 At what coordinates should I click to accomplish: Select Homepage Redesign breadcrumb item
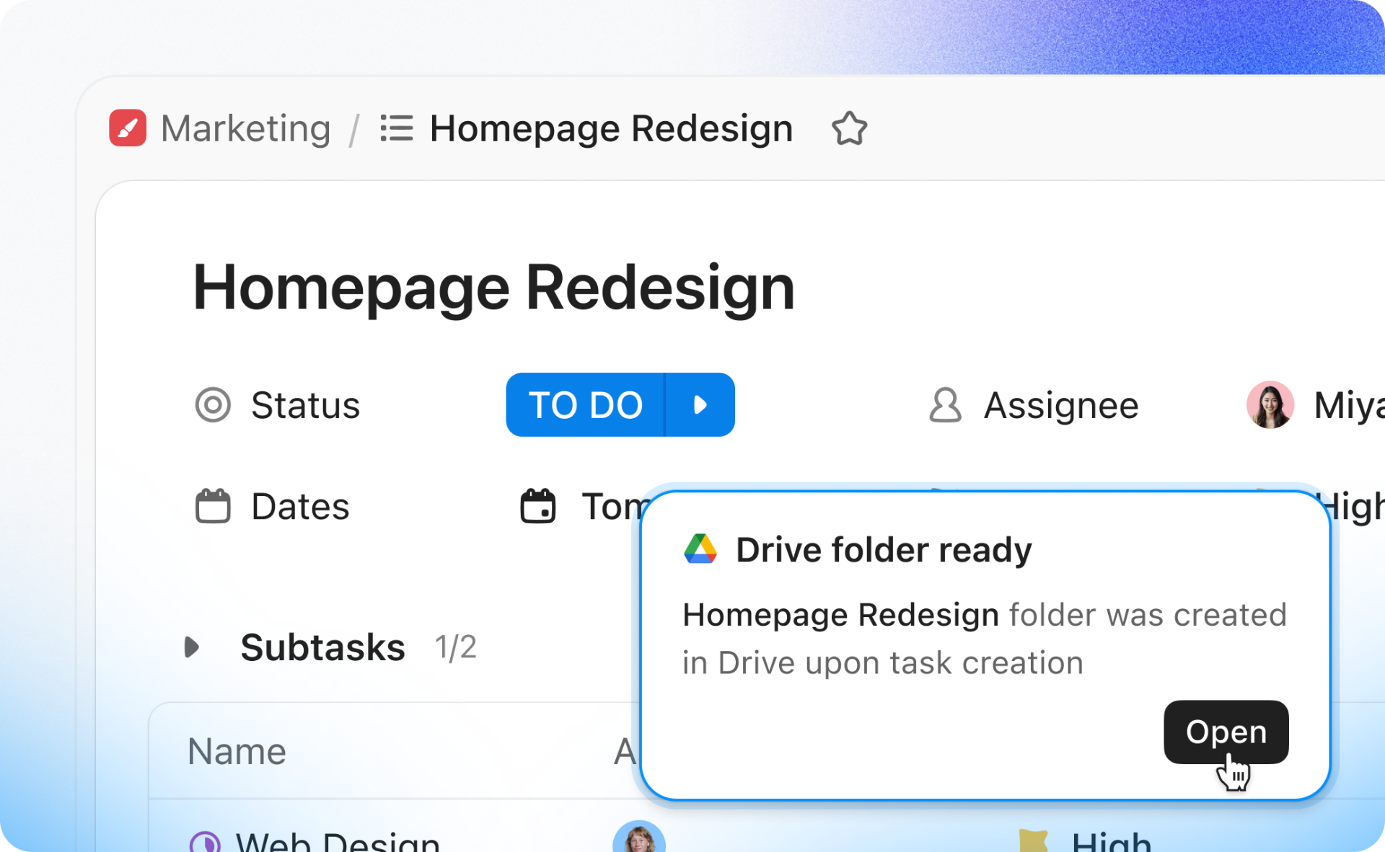[611, 129]
